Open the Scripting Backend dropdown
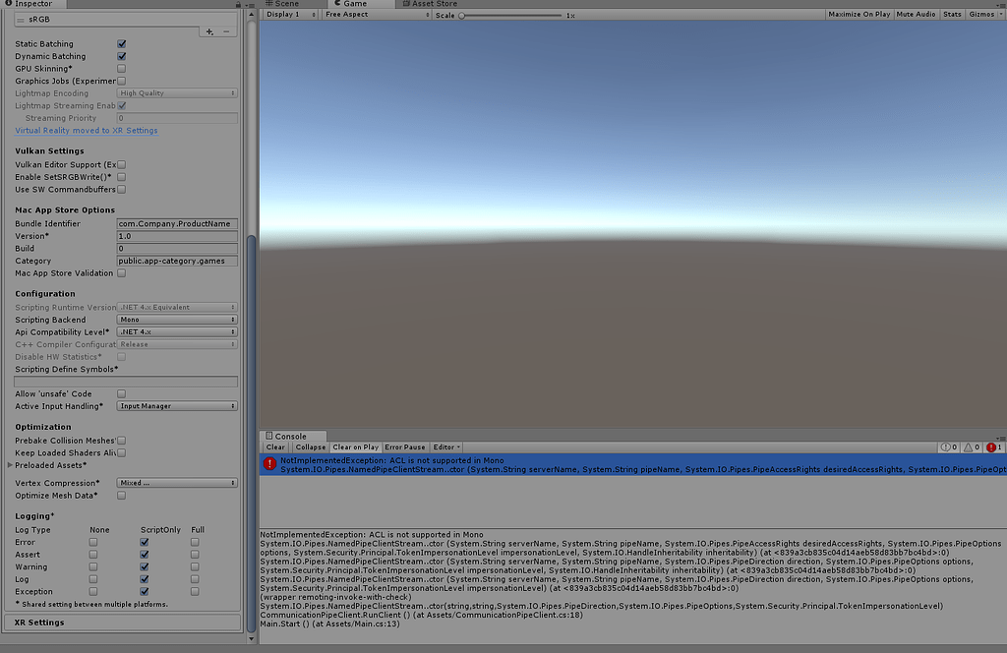This screenshot has height=653, width=1007. (176, 319)
